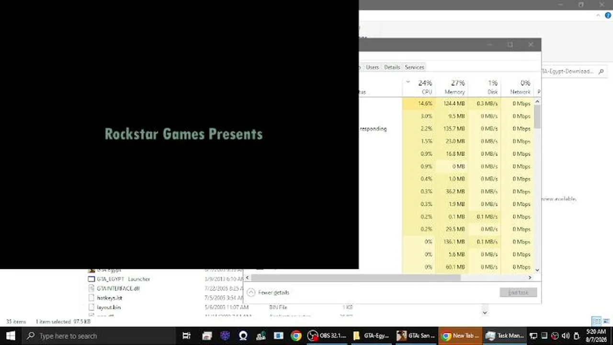Click the taskbar search box
This screenshot has width=613, height=345.
coord(98,336)
